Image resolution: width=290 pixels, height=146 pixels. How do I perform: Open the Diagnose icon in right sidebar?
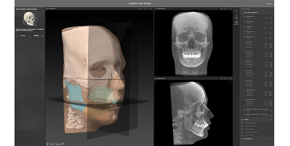pos(236,22)
